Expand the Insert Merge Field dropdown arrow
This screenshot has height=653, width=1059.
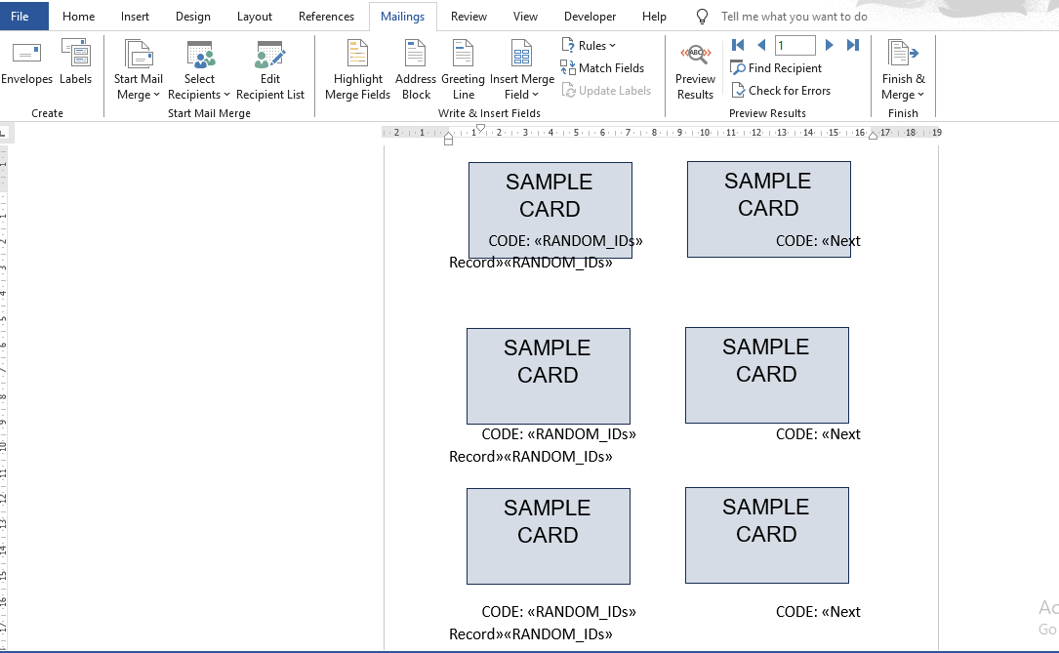(535, 95)
